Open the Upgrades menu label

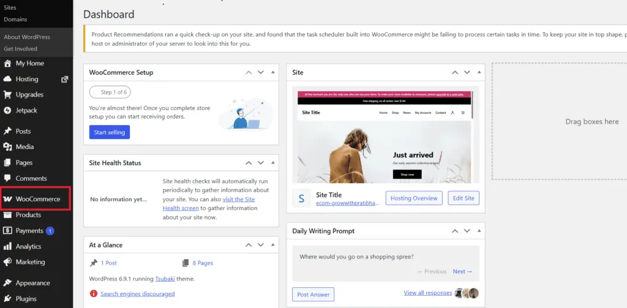[29, 95]
